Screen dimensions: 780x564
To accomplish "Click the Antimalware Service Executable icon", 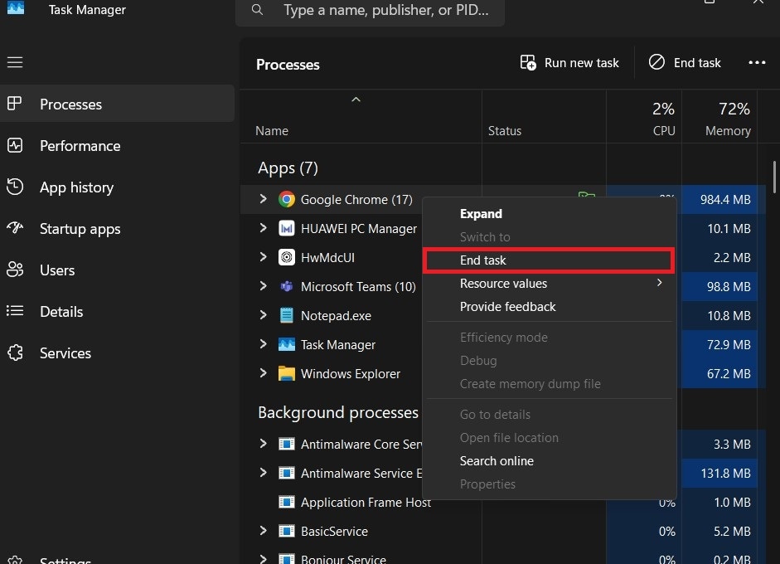I will pyautogui.click(x=287, y=473).
